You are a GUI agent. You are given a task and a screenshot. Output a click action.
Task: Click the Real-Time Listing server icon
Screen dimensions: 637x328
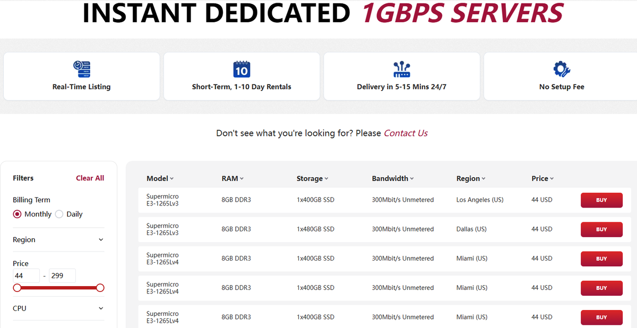pyautogui.click(x=82, y=70)
